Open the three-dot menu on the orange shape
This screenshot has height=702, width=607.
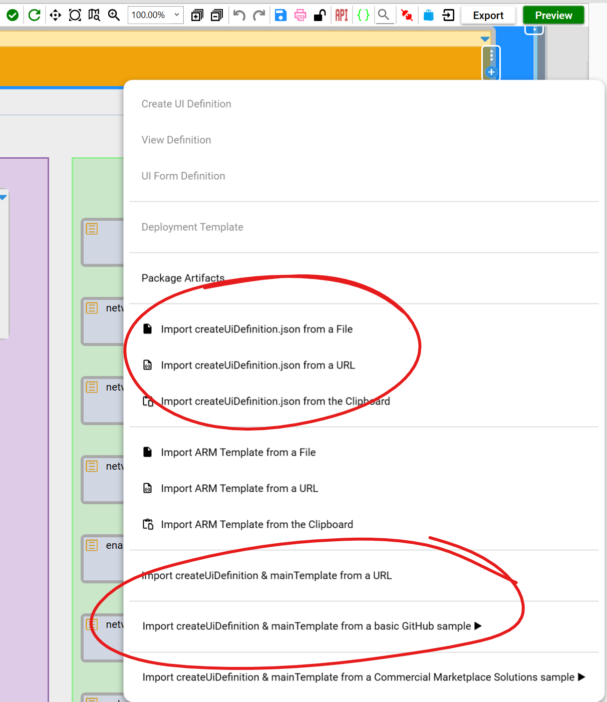(491, 55)
